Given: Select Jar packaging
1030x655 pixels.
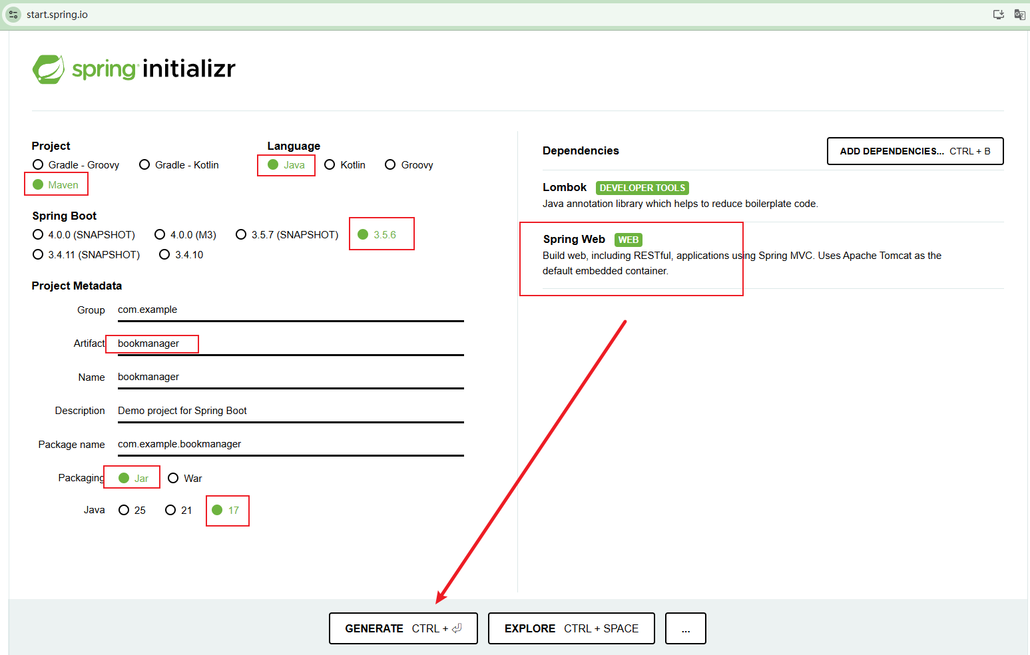Looking at the screenshot, I should 133,479.
